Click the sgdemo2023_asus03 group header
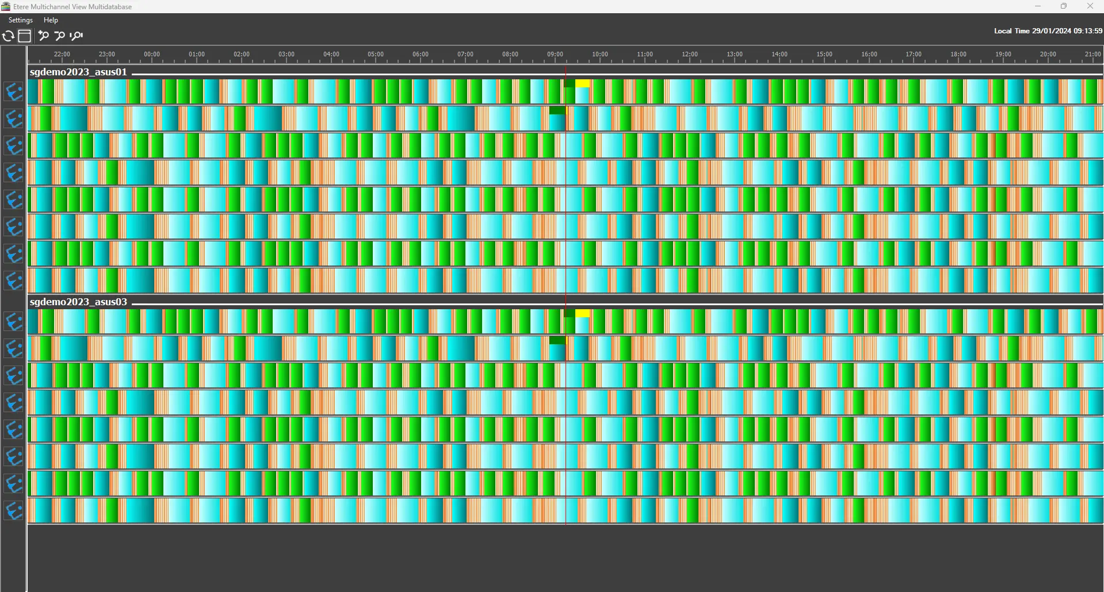Viewport: 1104px width, 592px height. 78,302
